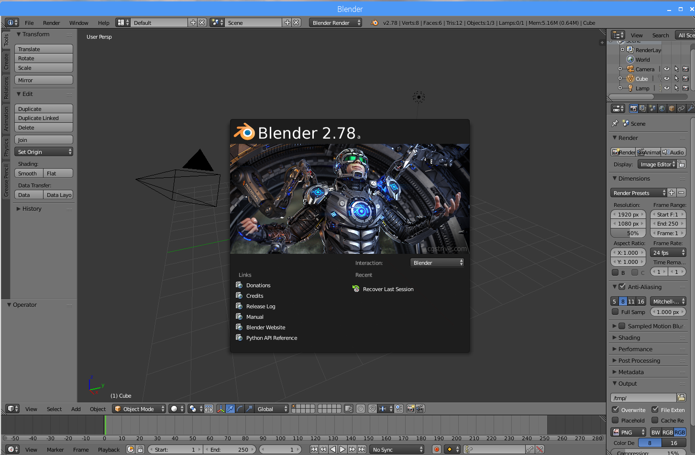Viewport: 695px width, 455px height.
Task: Play the animation in reverse
Action: [x=333, y=449]
